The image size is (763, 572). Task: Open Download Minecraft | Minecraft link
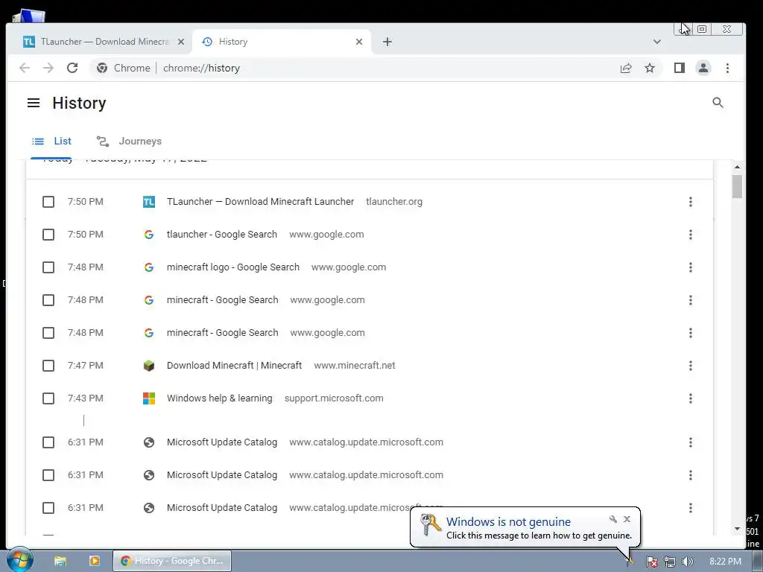pyautogui.click(x=234, y=366)
